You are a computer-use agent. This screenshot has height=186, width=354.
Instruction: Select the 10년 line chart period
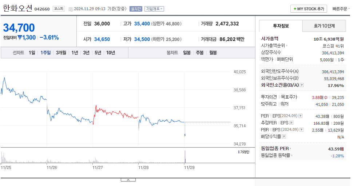(x=111, y=53)
